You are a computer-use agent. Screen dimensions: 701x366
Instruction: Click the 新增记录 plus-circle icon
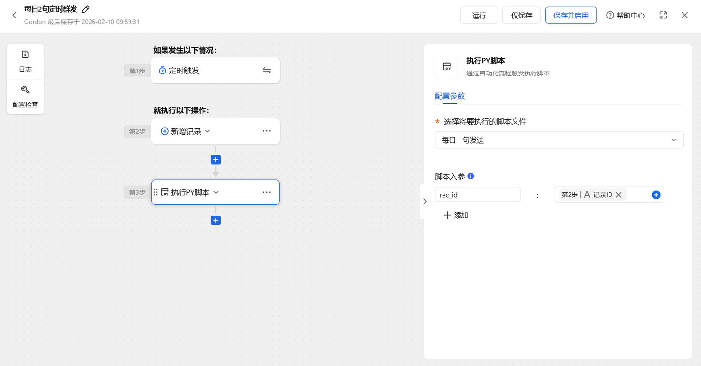tap(165, 131)
